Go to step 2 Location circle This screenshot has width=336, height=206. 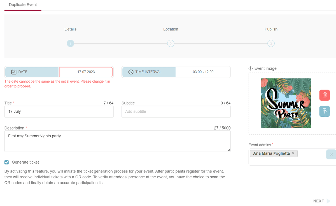171,44
